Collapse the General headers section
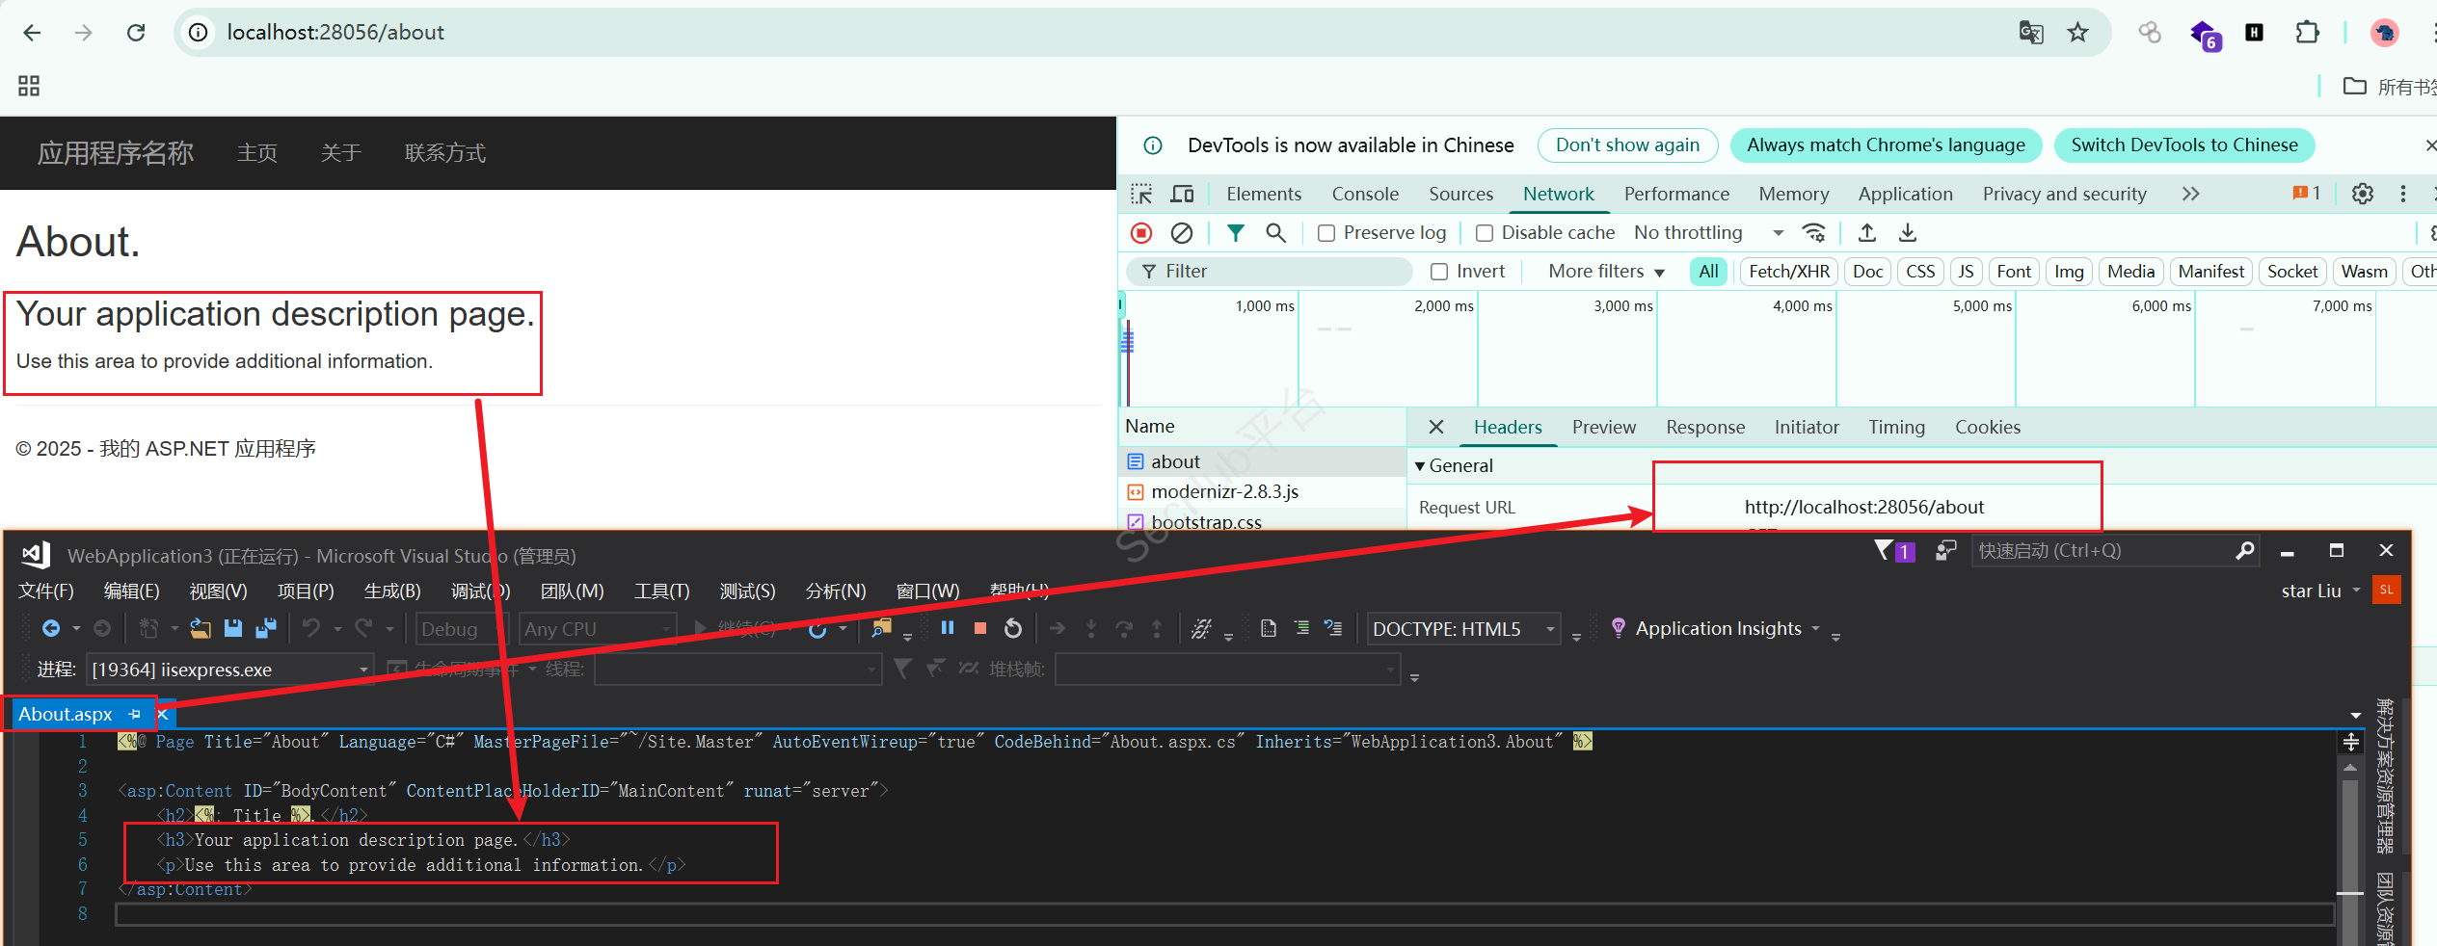 [x=1420, y=466]
